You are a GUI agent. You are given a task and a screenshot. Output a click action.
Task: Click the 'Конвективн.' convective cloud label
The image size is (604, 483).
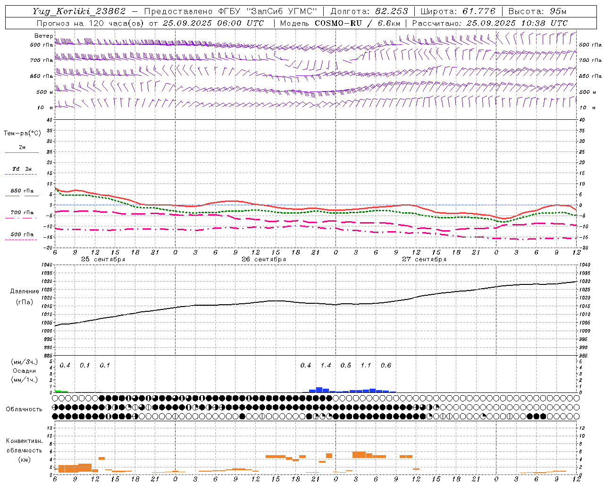24,441
